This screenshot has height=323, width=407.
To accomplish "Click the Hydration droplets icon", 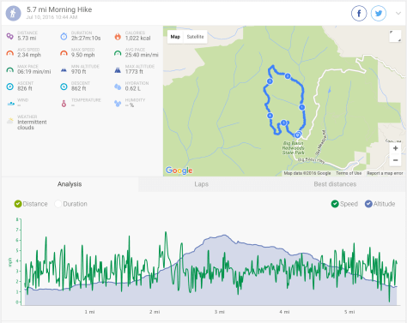I will (x=118, y=87).
